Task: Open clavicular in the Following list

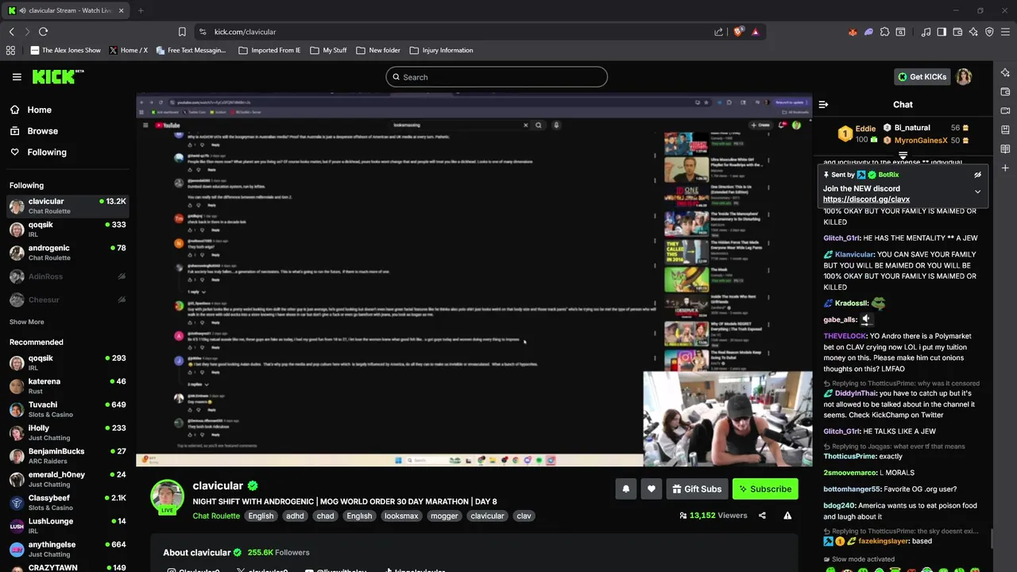Action: tap(68, 206)
